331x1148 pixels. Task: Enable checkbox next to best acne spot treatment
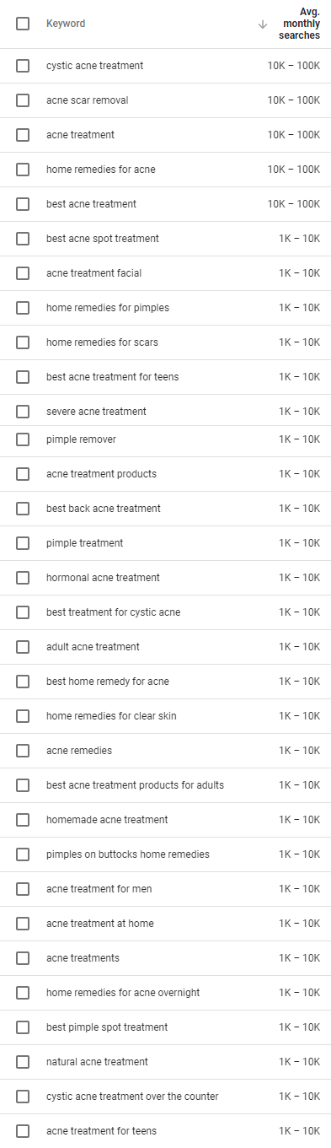(x=23, y=239)
